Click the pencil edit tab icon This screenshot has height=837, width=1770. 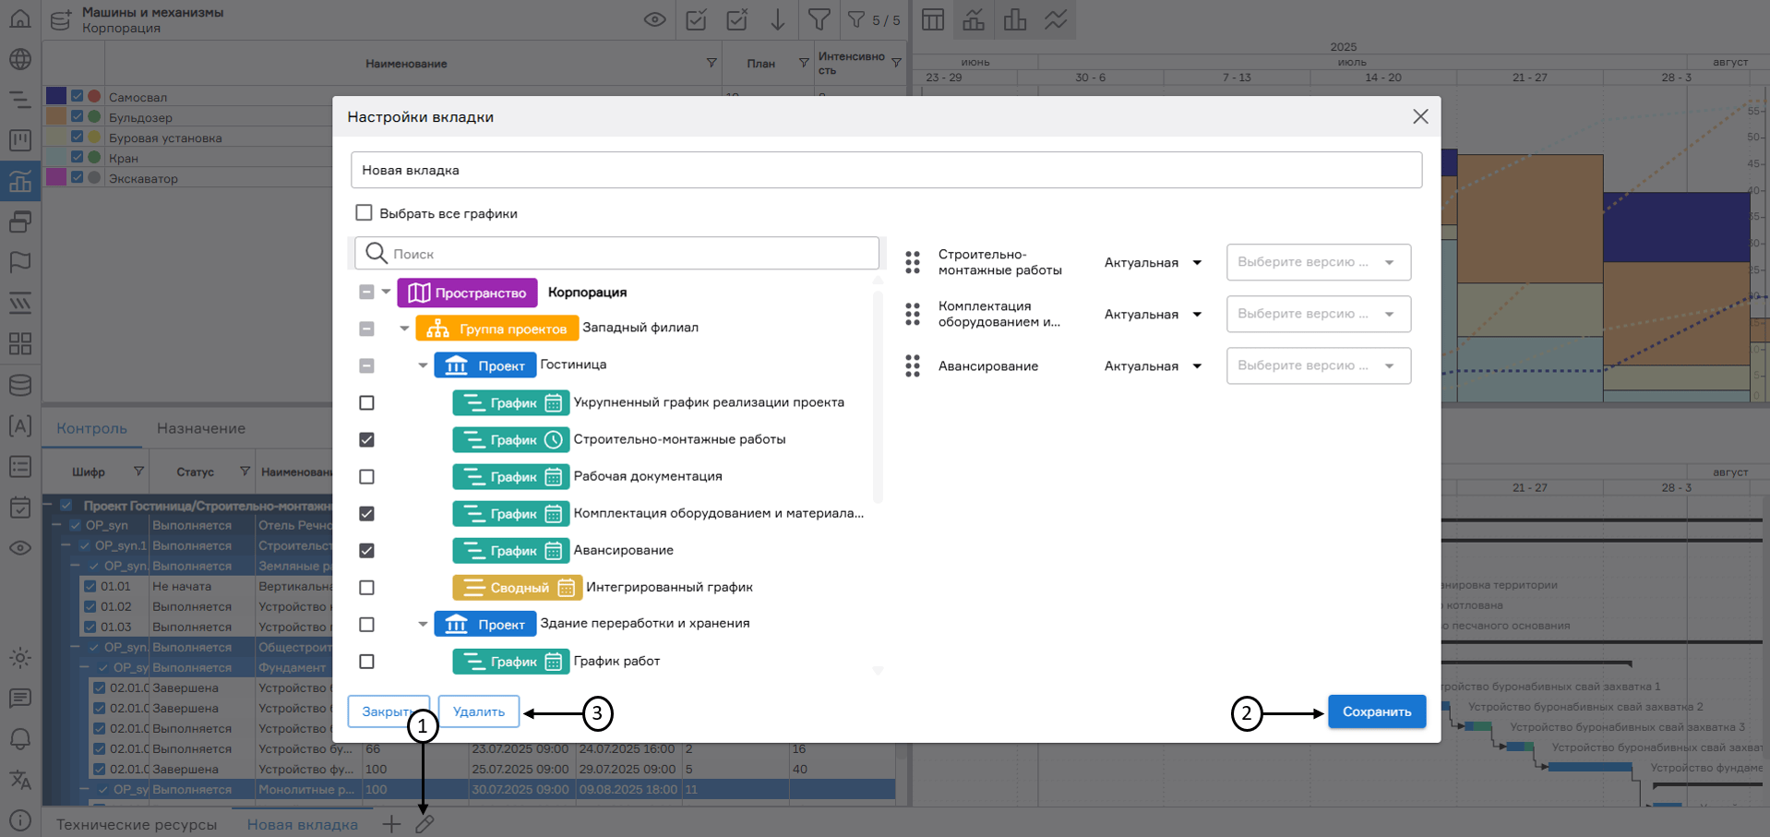(x=425, y=824)
